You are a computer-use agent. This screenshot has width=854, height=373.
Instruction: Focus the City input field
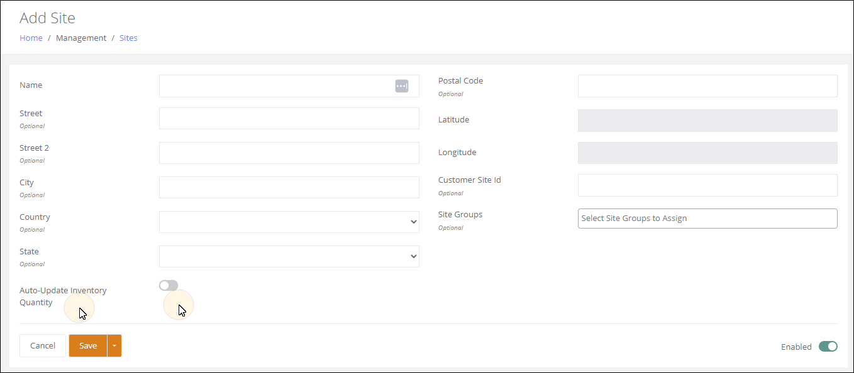pyautogui.click(x=289, y=187)
